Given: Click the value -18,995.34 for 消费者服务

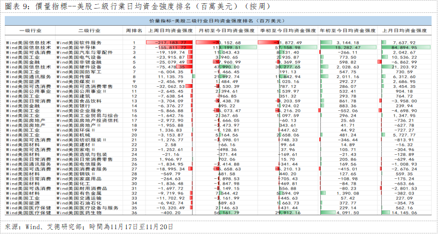Looking at the screenshot, I should [171, 169].
